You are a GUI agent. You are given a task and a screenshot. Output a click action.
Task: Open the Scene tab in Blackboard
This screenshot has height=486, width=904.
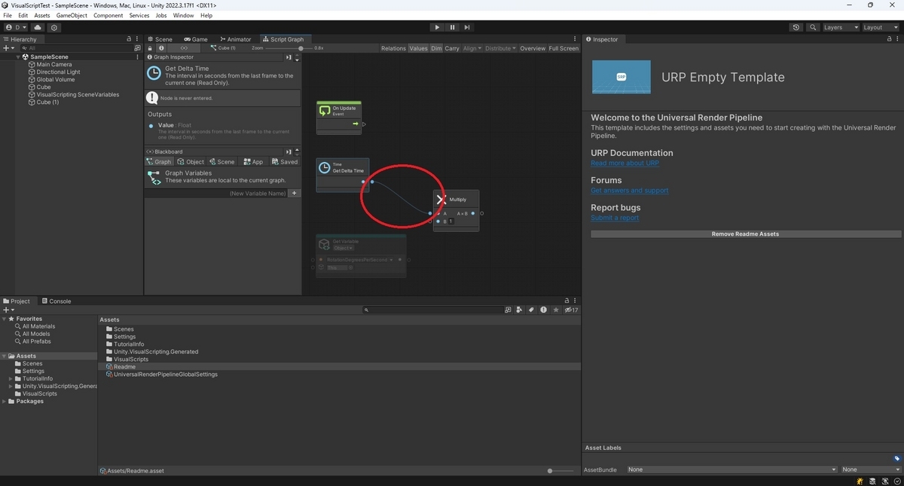tap(221, 161)
